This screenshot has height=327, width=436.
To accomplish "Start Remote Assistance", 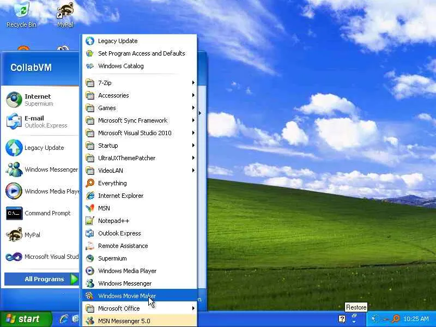I will [x=140, y=246].
